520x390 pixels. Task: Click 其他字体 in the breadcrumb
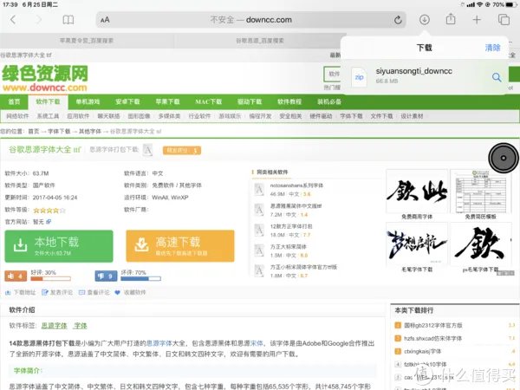(90, 132)
